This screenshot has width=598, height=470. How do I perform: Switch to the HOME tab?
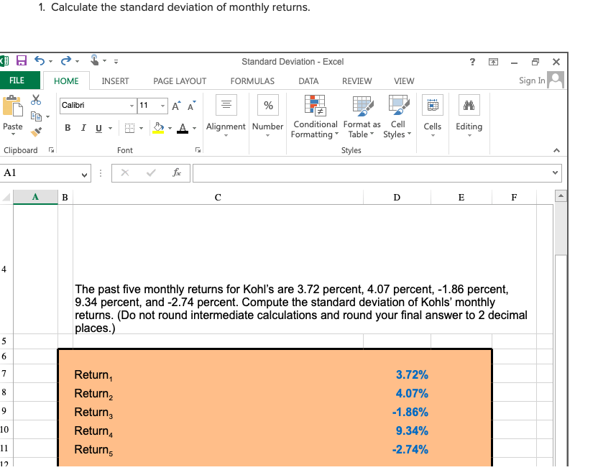click(x=66, y=81)
